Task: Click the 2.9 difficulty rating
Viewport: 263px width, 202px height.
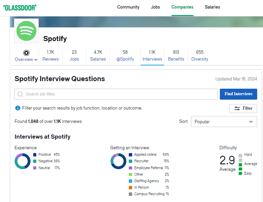Action: [x=227, y=160]
